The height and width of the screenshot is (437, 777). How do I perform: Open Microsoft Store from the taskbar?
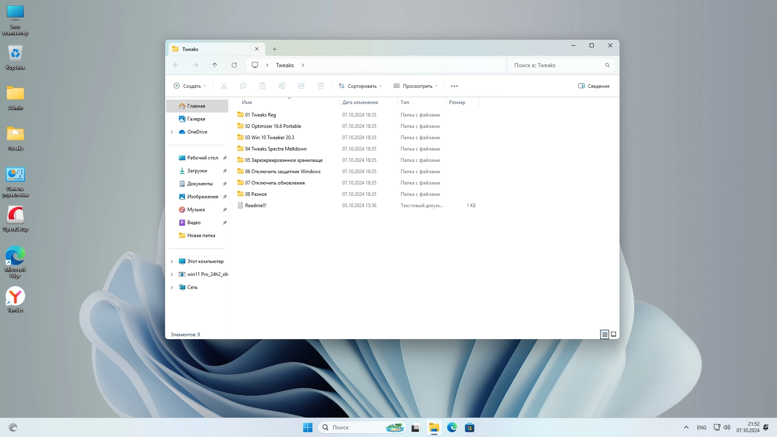coord(469,427)
